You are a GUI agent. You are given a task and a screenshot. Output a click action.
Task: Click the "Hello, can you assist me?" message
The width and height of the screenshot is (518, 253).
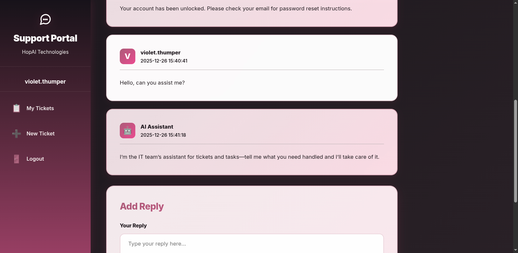152,83
